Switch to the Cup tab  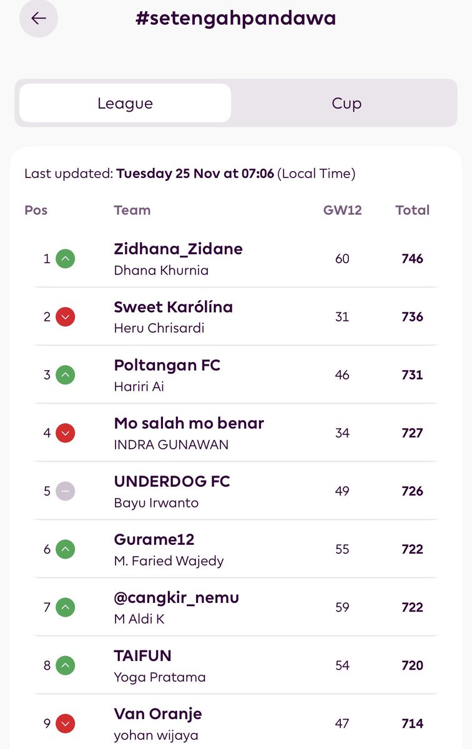click(x=347, y=103)
